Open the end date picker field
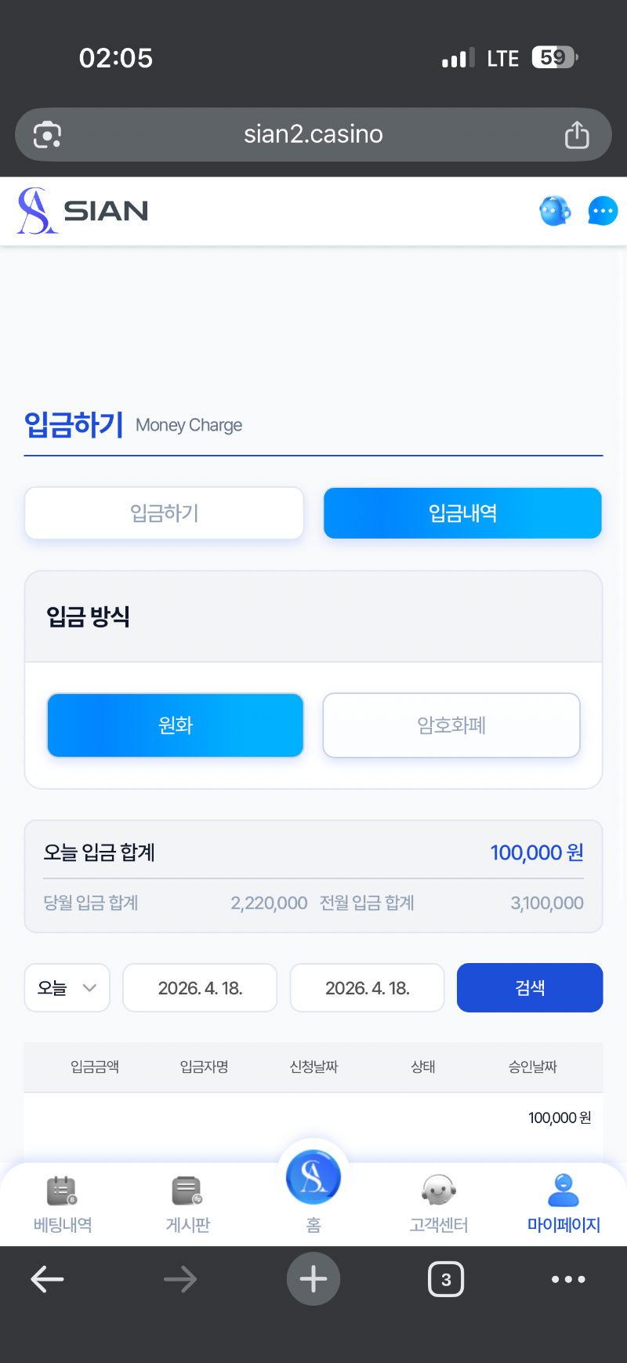The width and height of the screenshot is (627, 1363). coord(368,988)
